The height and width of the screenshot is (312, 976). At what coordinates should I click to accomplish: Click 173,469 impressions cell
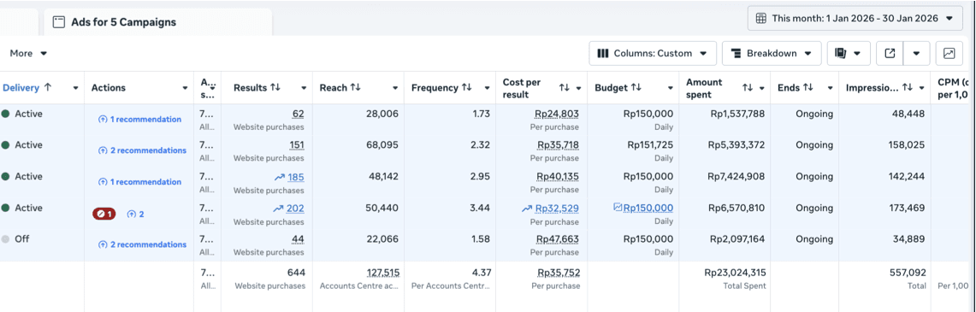click(907, 208)
